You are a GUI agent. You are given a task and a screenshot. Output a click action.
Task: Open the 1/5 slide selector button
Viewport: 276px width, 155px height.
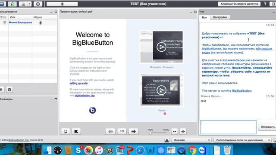click(x=122, y=131)
